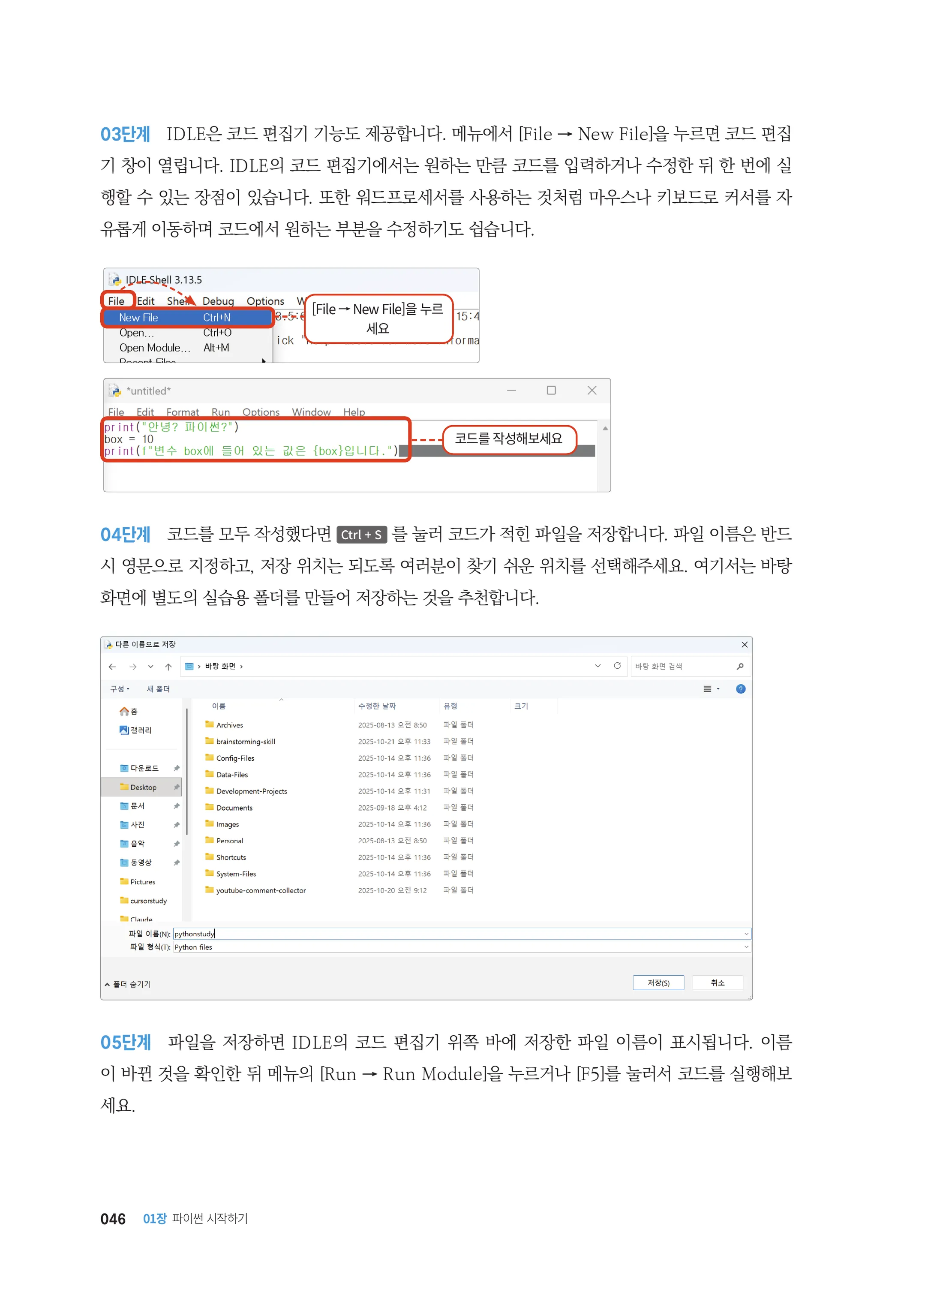Click the forward arrow in Save As dialog
943x1289 pixels.
(x=133, y=667)
